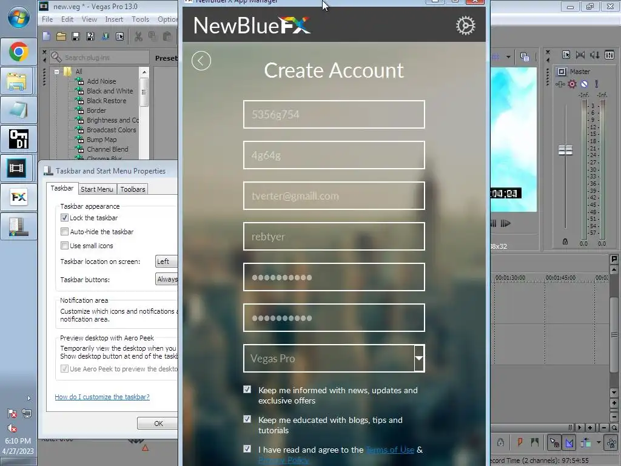Toggle Lock the taskbar checkbox
The width and height of the screenshot is (621, 466).
click(64, 218)
